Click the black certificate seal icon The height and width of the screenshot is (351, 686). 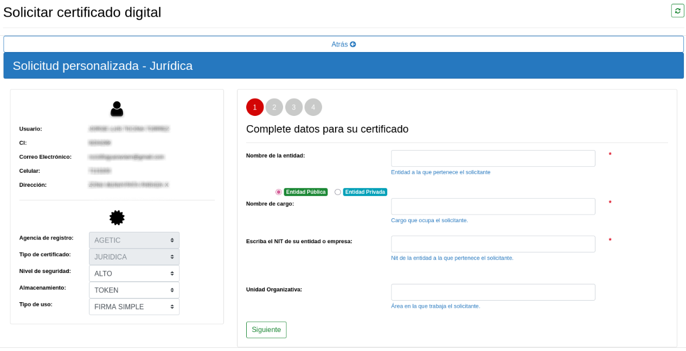point(117,218)
